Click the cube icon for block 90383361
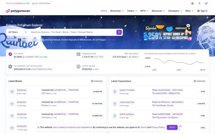Image resolution: width=215 pixels, height=134 pixels. [12, 104]
